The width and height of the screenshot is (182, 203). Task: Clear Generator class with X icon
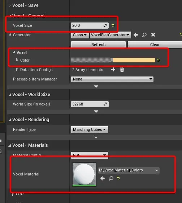153,35
